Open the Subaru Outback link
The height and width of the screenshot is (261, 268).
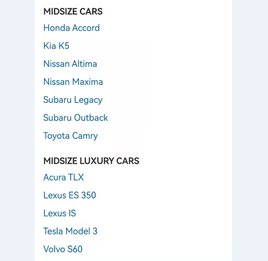click(x=75, y=118)
